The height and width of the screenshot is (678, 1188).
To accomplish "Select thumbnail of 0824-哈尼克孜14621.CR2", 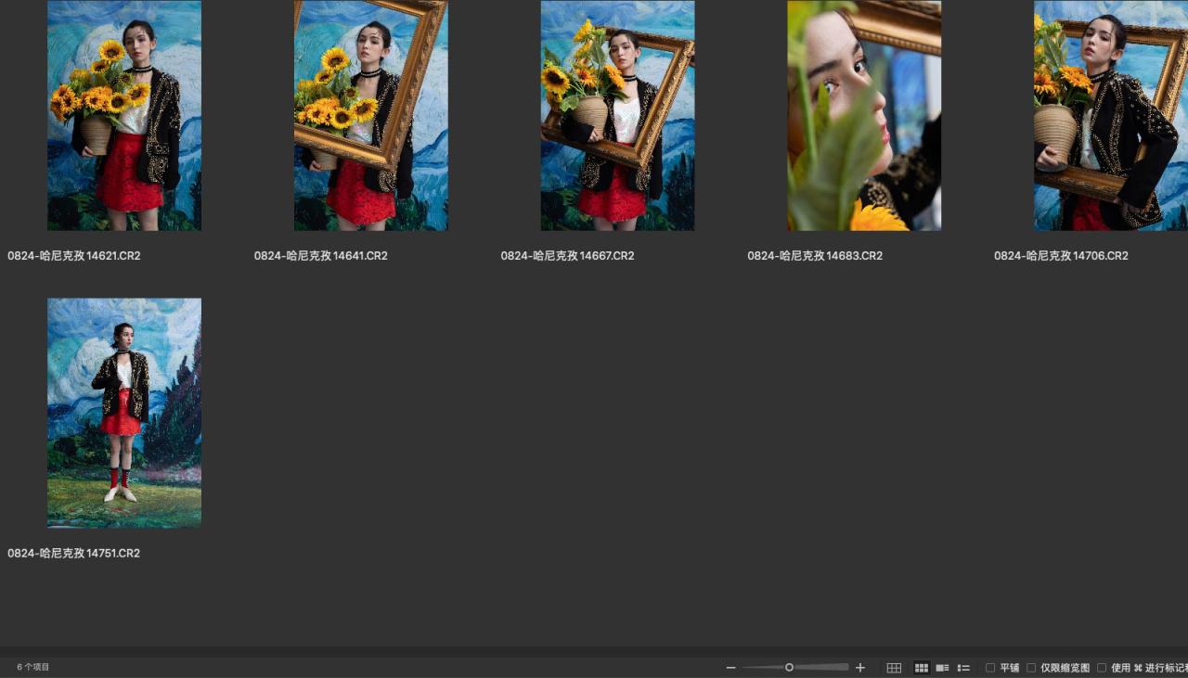I will [124, 115].
